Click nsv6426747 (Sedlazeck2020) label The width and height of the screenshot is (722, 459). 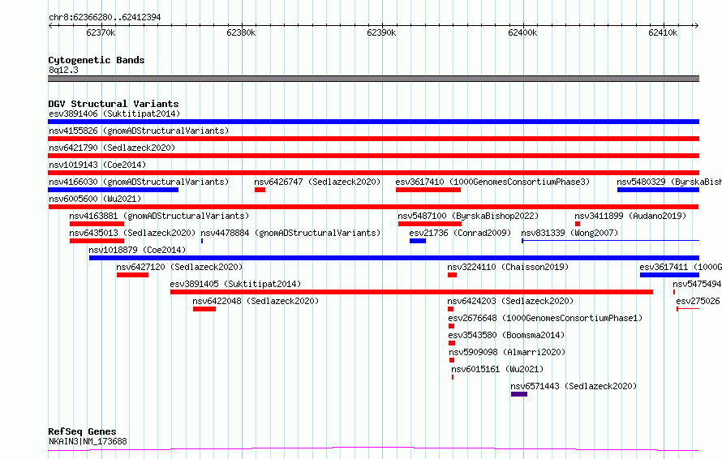tap(317, 182)
